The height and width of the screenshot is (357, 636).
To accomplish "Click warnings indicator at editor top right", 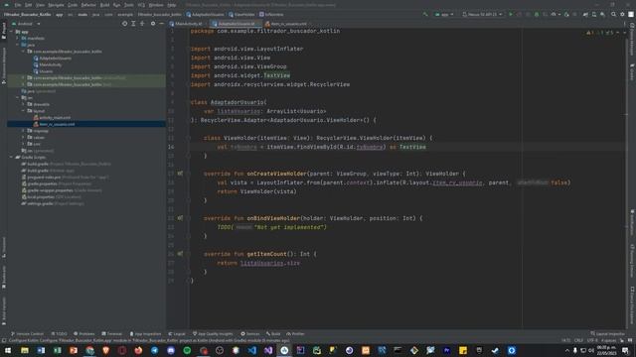I will [x=600, y=33].
